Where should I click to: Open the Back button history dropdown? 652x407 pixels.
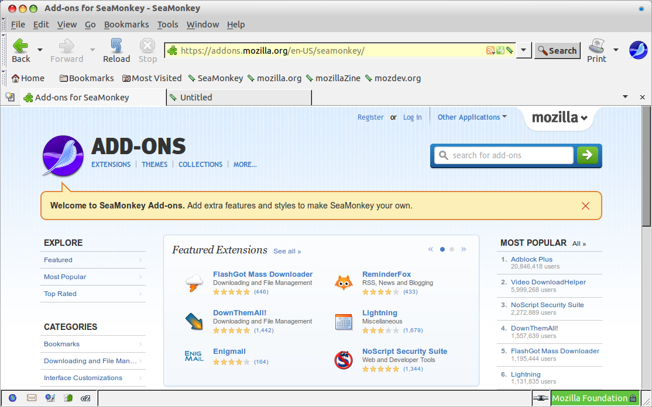coord(40,50)
